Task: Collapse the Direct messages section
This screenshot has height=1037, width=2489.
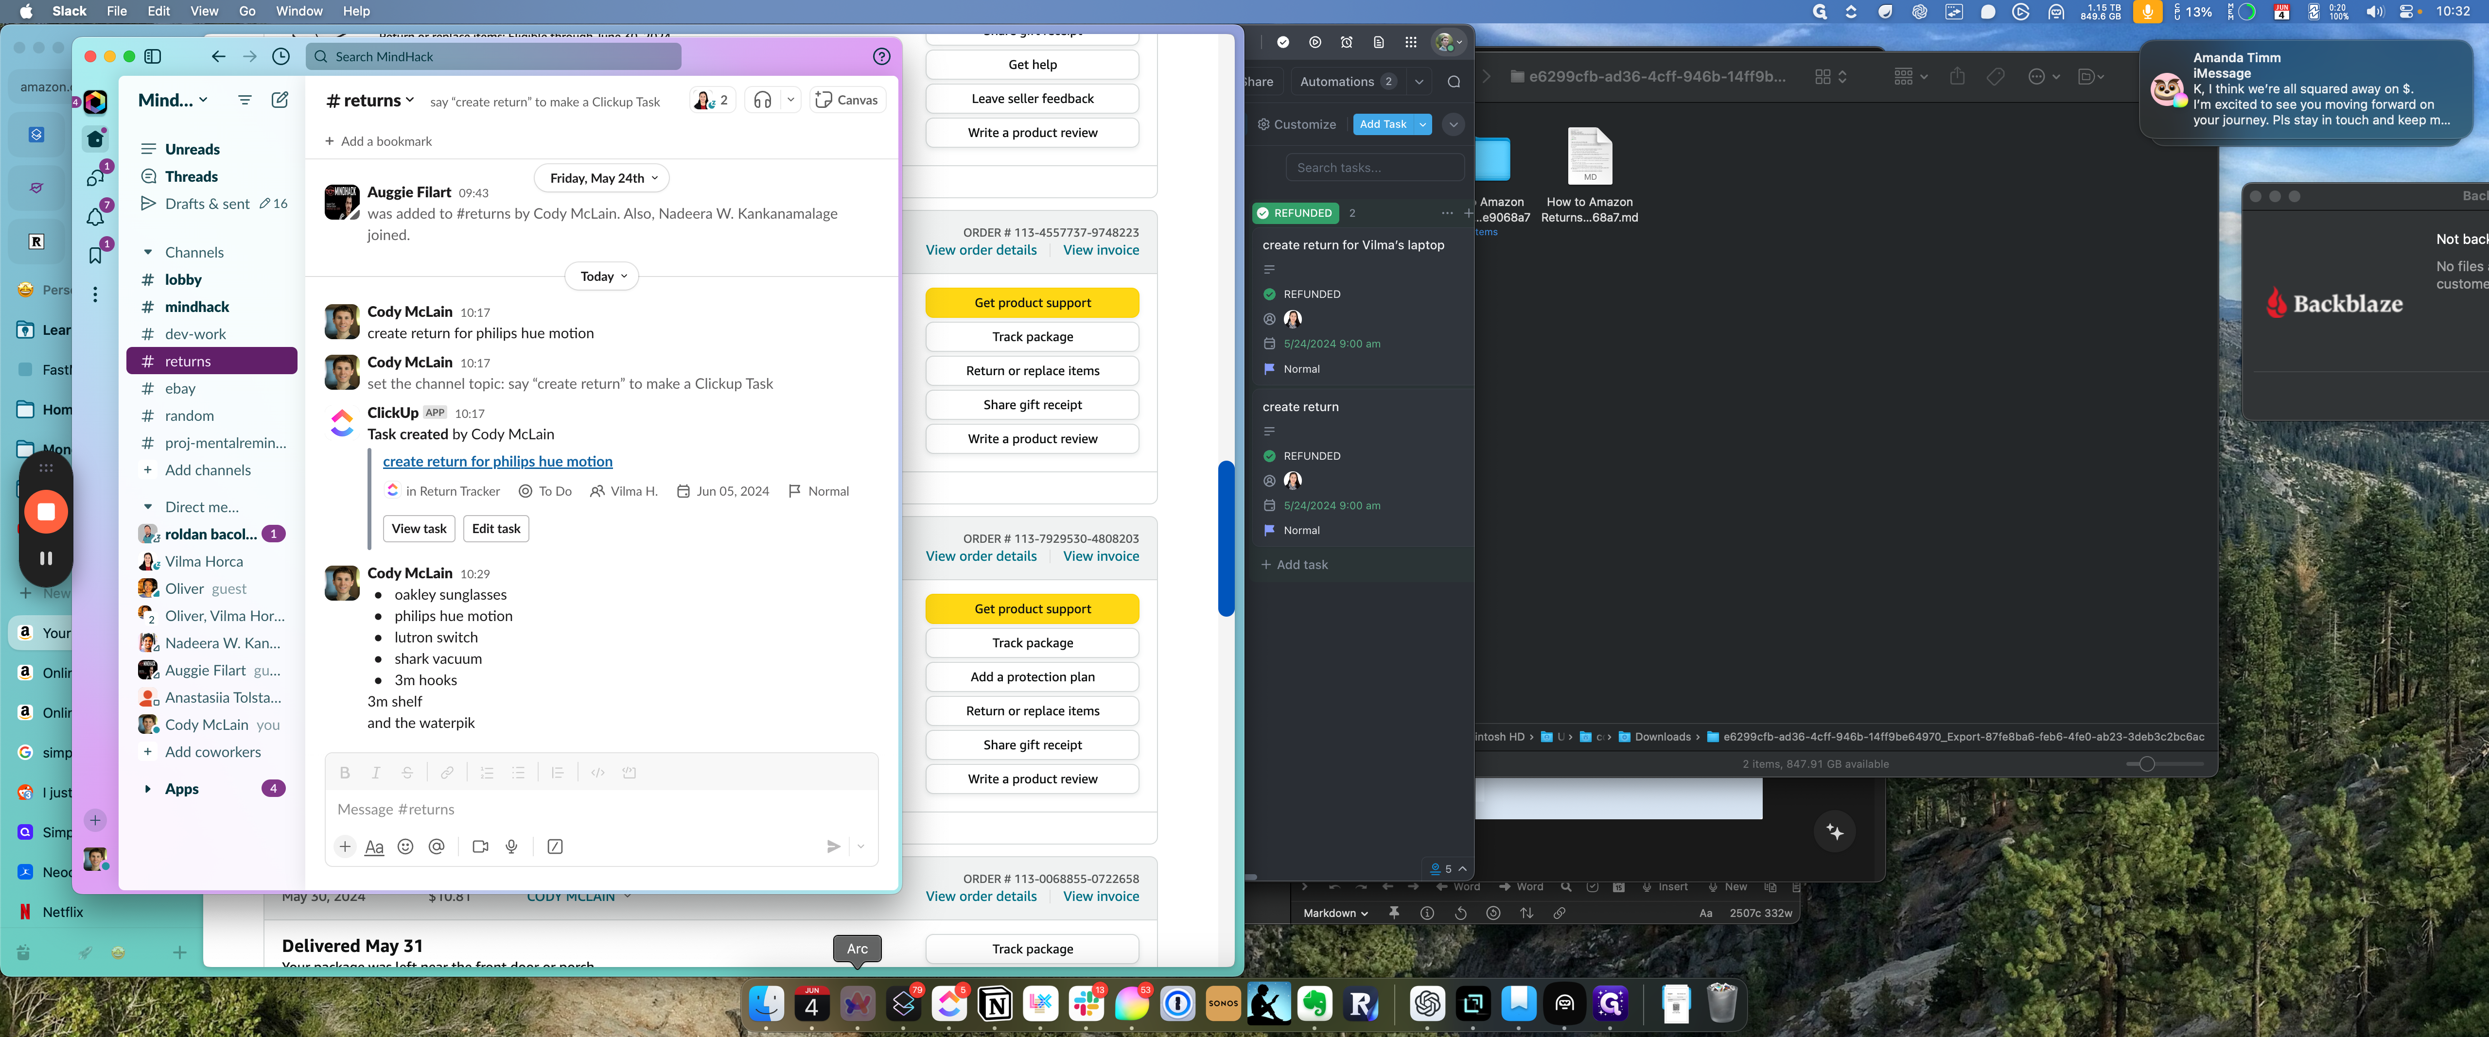Action: 148,507
